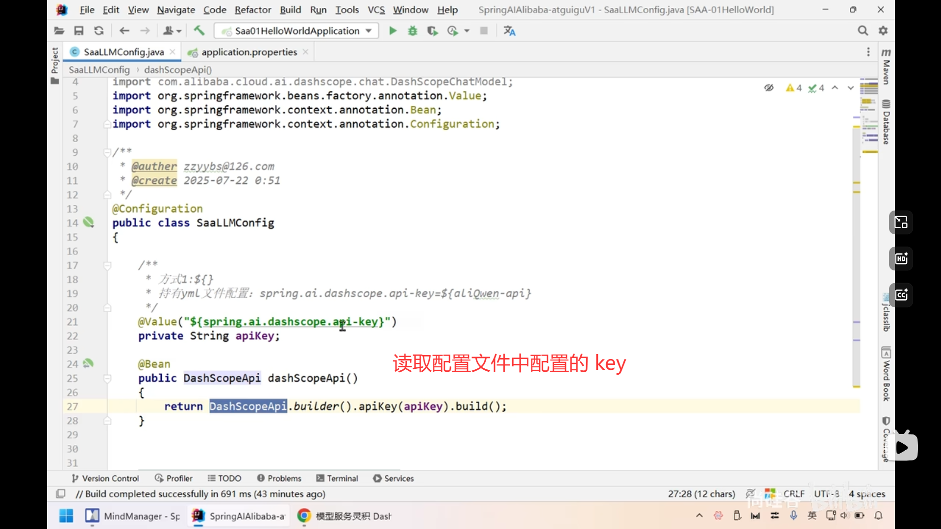Click the Translate toolbar icon
This screenshot has height=529, width=941.
click(509, 31)
